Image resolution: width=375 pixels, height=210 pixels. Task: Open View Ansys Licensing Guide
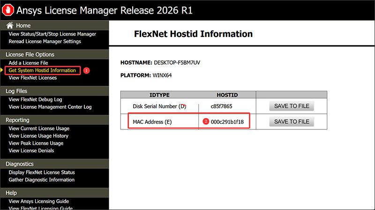pyautogui.click(x=39, y=202)
